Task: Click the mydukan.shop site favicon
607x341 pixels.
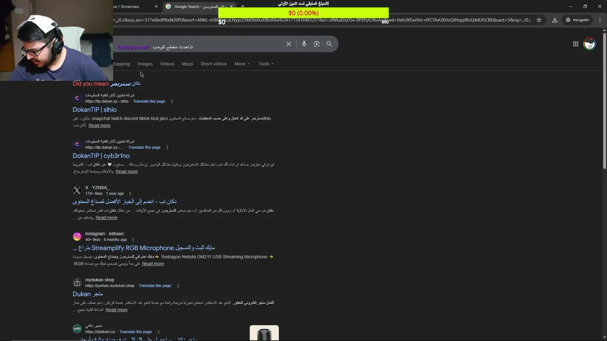Action: tap(77, 283)
